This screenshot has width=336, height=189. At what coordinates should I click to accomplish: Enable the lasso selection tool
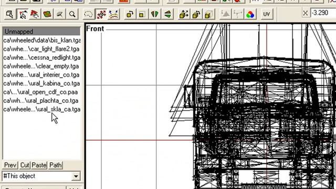[x=89, y=14]
